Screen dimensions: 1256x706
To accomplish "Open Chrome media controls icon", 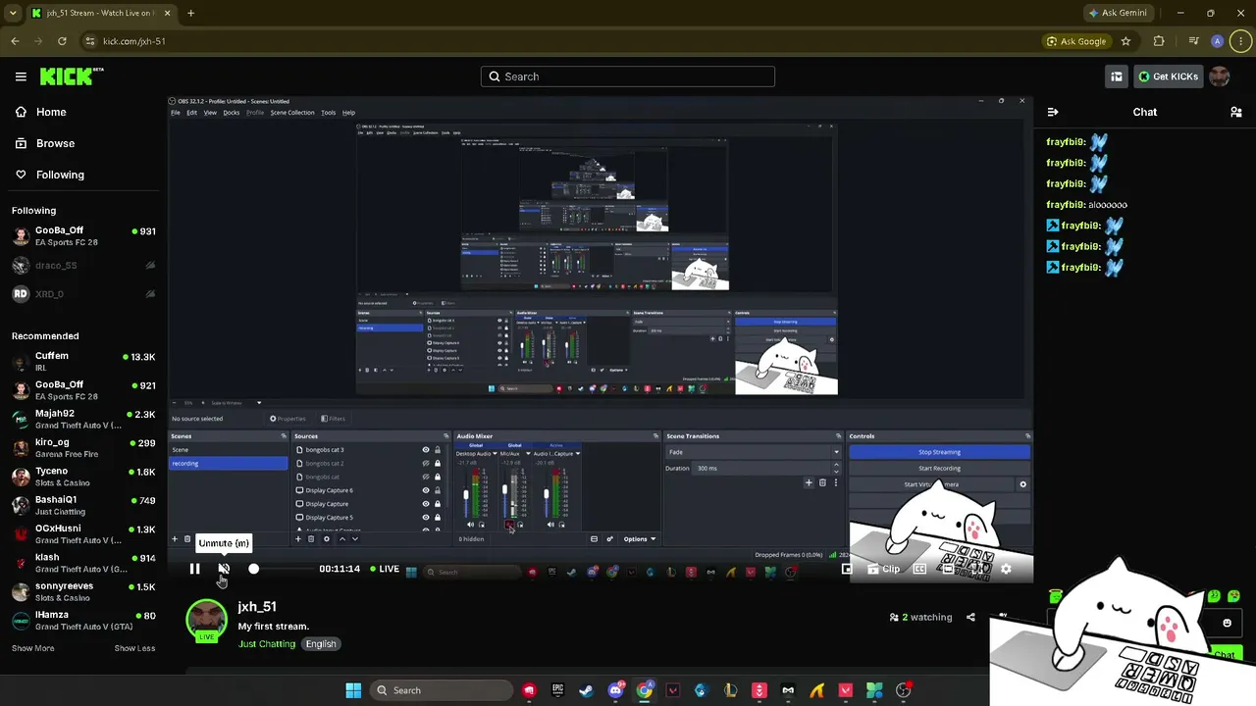I will (1193, 41).
